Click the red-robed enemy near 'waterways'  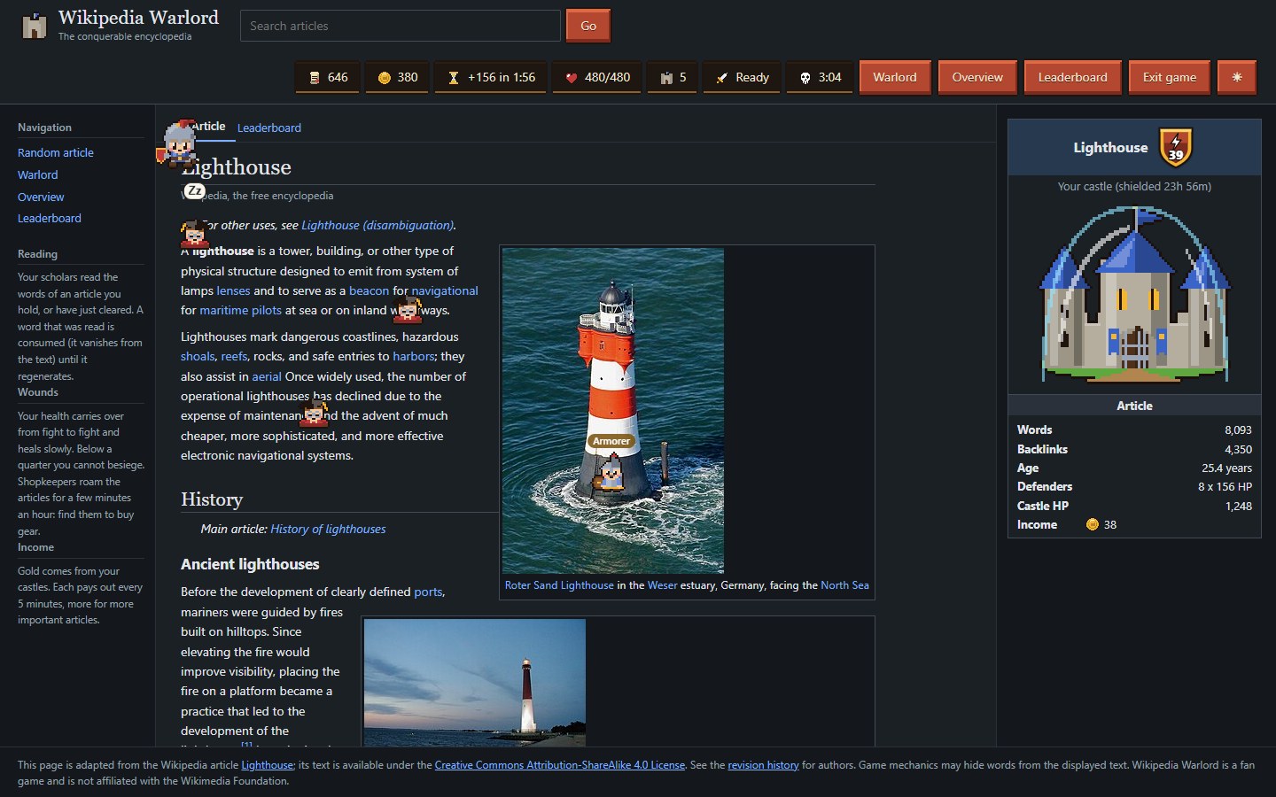coord(407,310)
